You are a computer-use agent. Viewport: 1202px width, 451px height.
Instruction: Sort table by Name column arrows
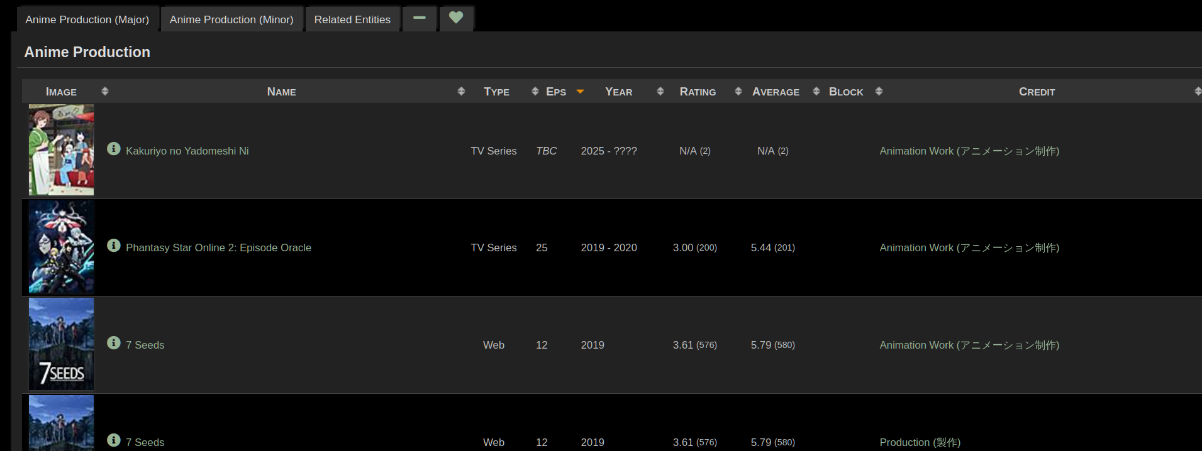[461, 92]
